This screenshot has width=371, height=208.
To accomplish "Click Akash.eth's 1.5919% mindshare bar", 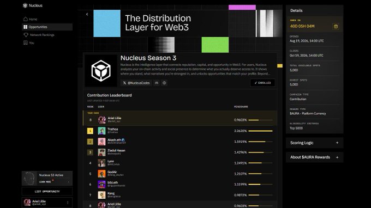I will point(260,142).
